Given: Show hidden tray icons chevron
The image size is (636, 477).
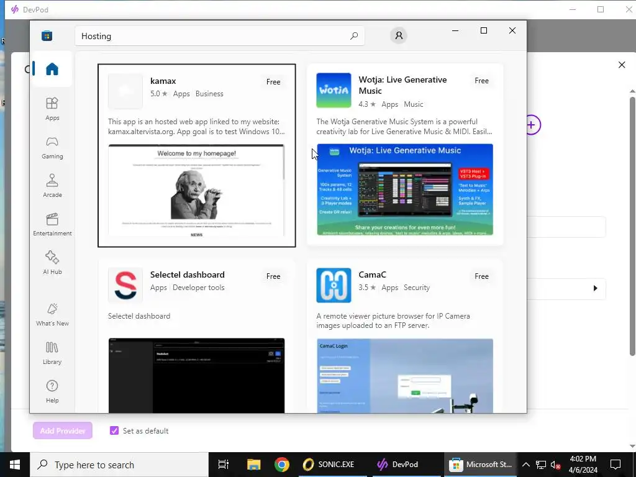Looking at the screenshot, I should click(x=525, y=465).
